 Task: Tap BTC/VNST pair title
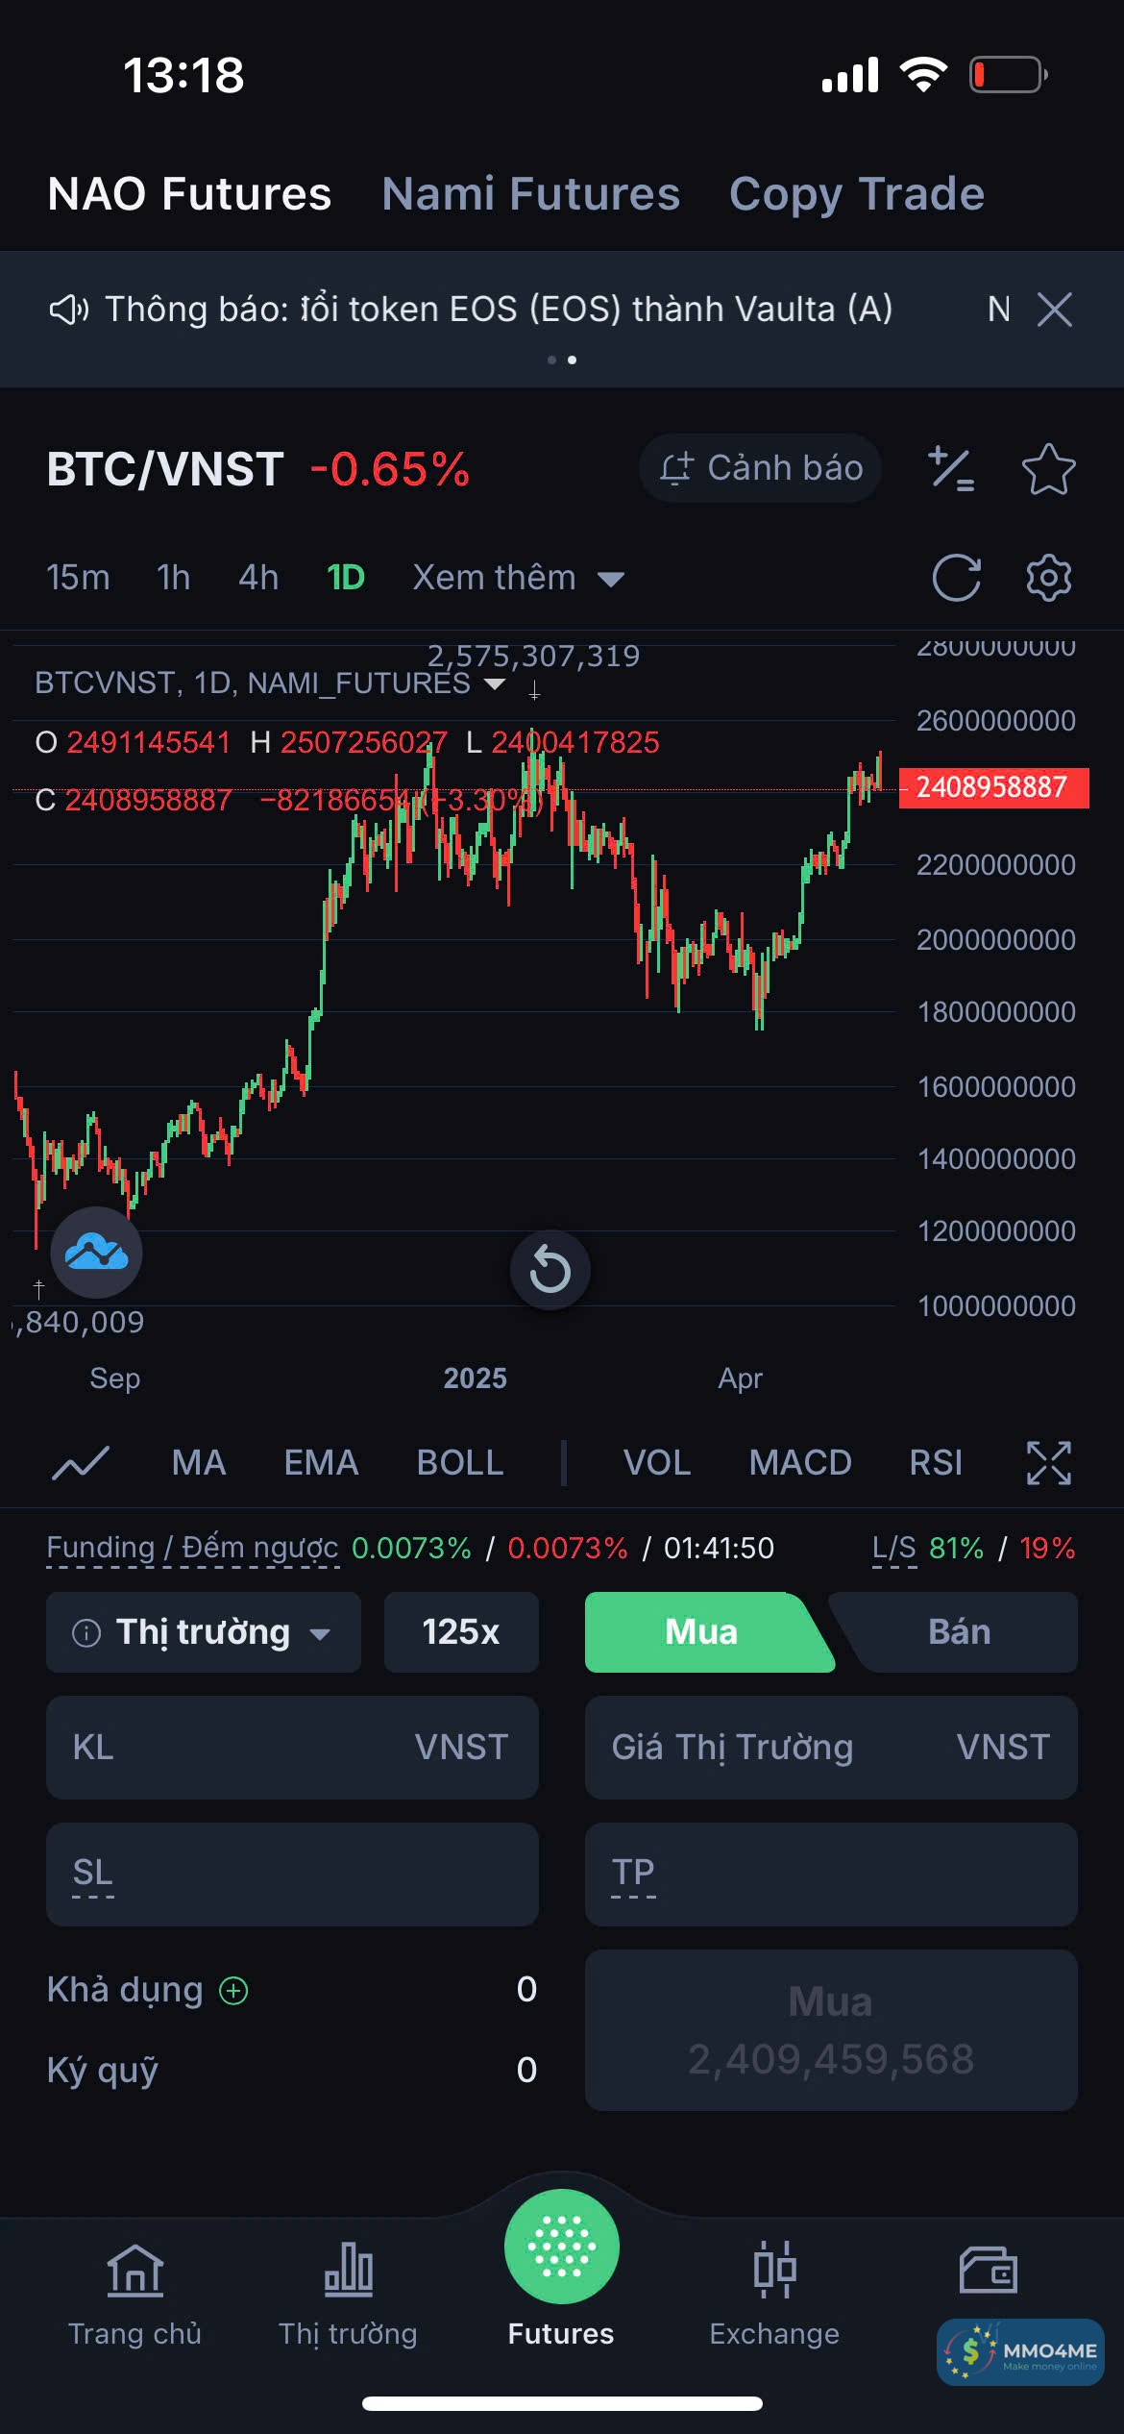click(165, 469)
